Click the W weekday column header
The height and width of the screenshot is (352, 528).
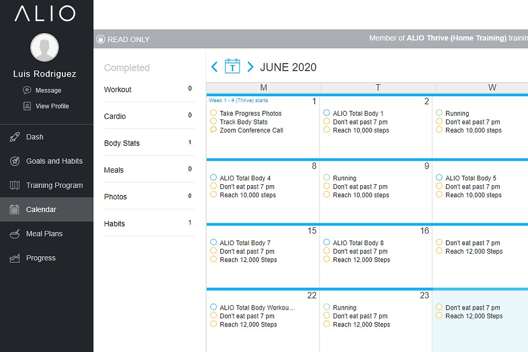[x=492, y=87]
